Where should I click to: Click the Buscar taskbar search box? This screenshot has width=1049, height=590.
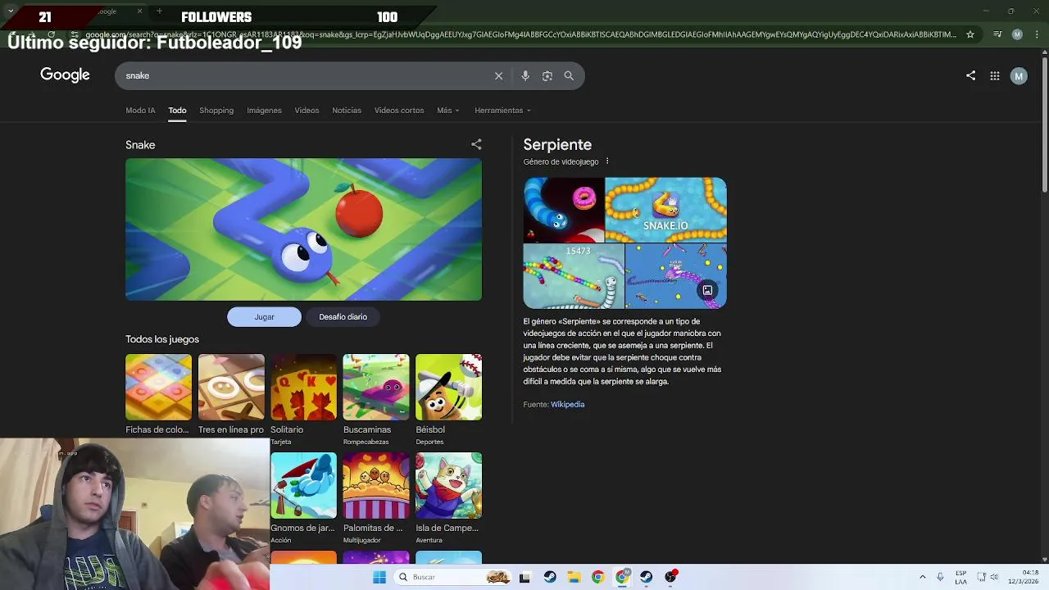click(x=452, y=577)
